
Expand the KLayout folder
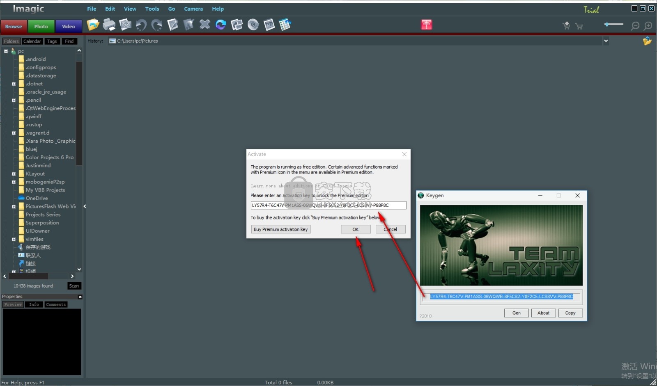coord(14,174)
